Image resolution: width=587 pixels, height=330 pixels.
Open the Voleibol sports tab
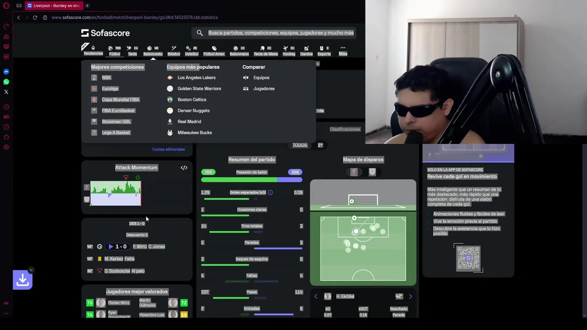(192, 51)
